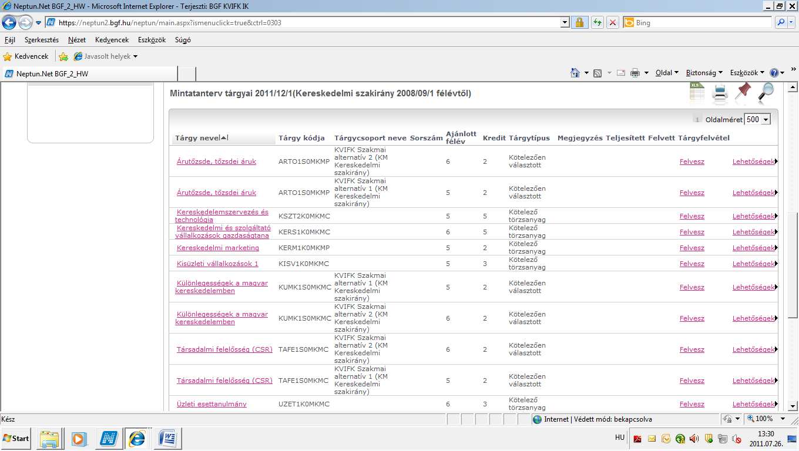Open the Kereskedelmi marketing subject link
The image size is (799, 451).
pos(218,248)
